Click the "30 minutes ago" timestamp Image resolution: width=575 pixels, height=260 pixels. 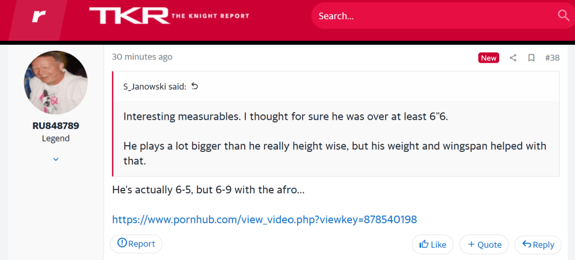point(142,57)
